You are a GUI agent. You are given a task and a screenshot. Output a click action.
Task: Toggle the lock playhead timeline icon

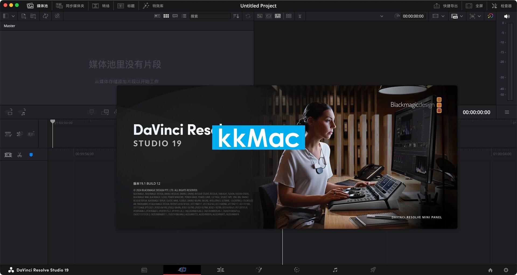click(x=20, y=134)
